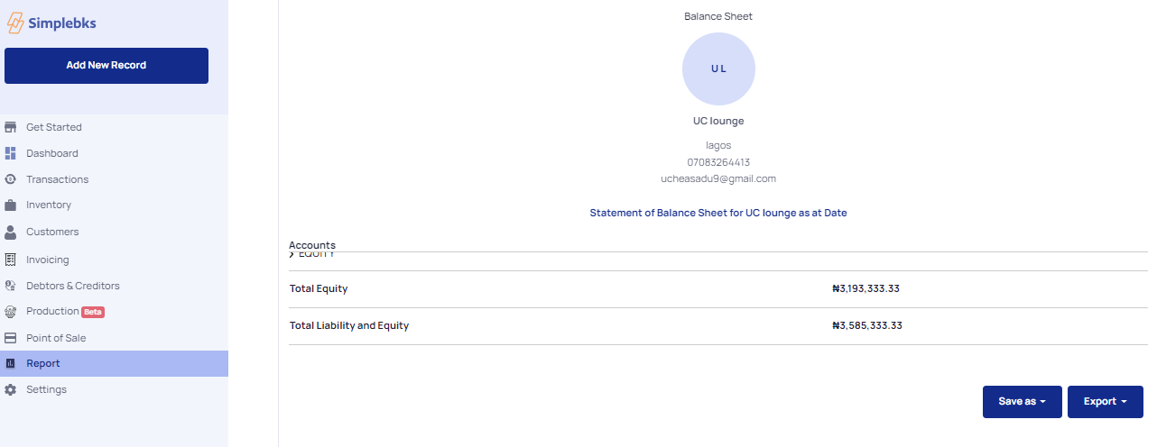Open Invoicing via its document icon
This screenshot has width=1157, height=447.
pyautogui.click(x=11, y=260)
